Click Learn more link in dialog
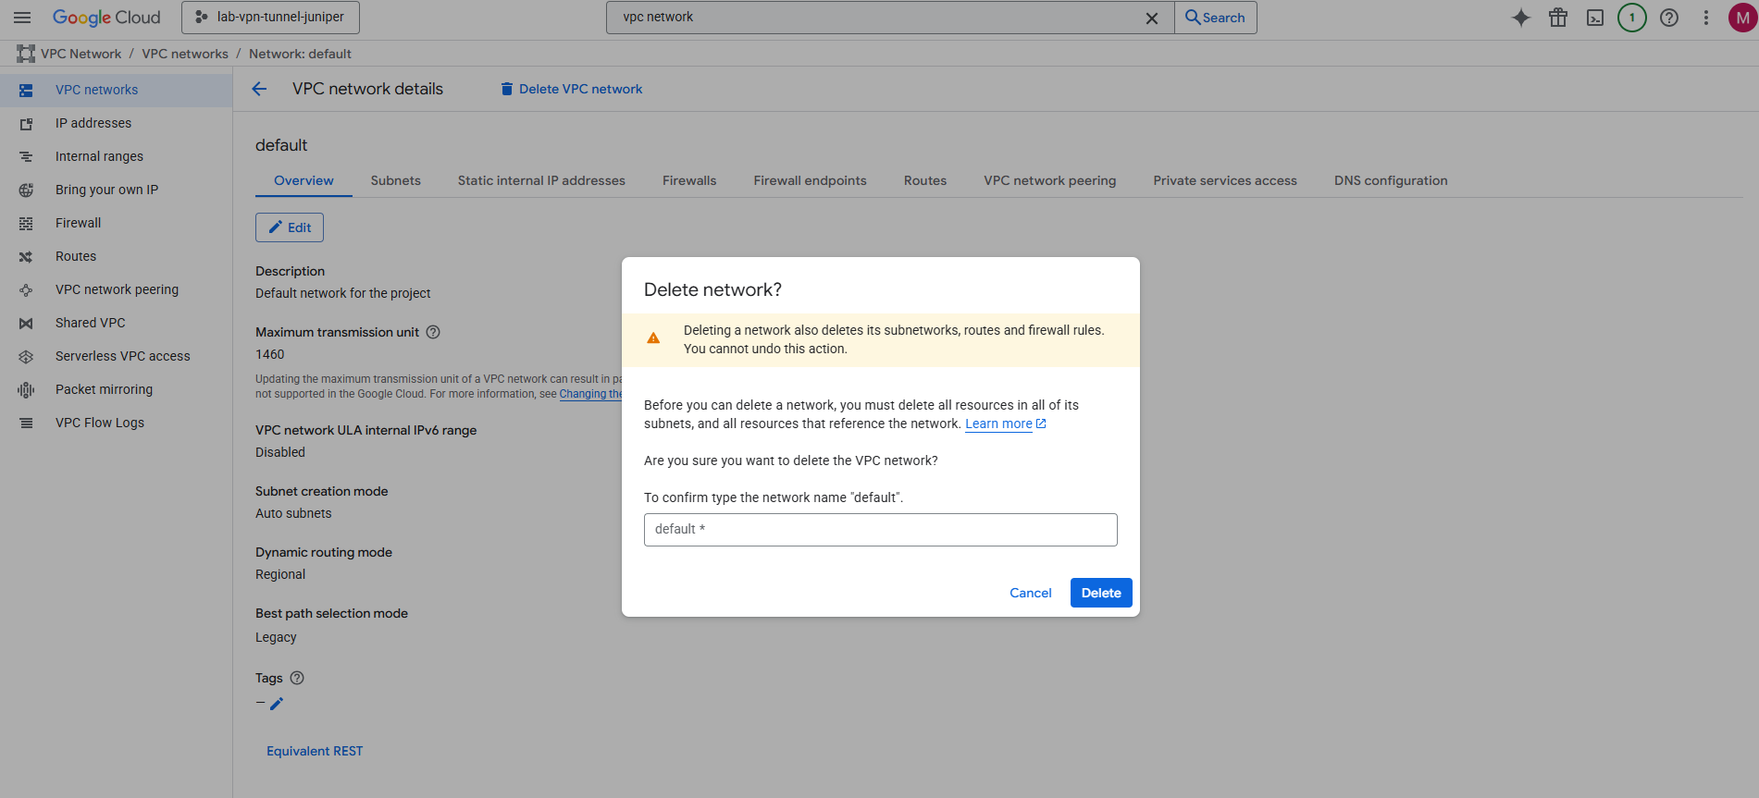The image size is (1759, 798). coord(1005,424)
